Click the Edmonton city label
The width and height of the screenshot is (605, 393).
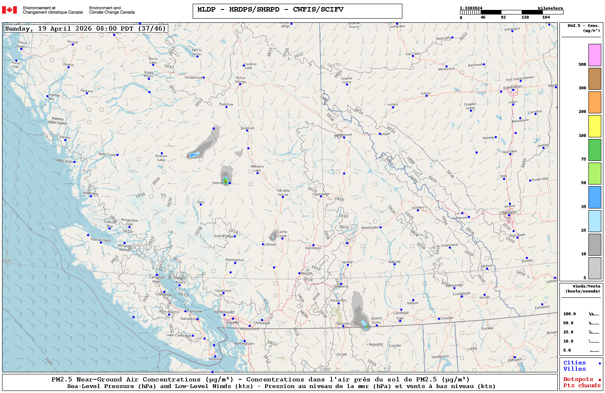(x=513, y=87)
